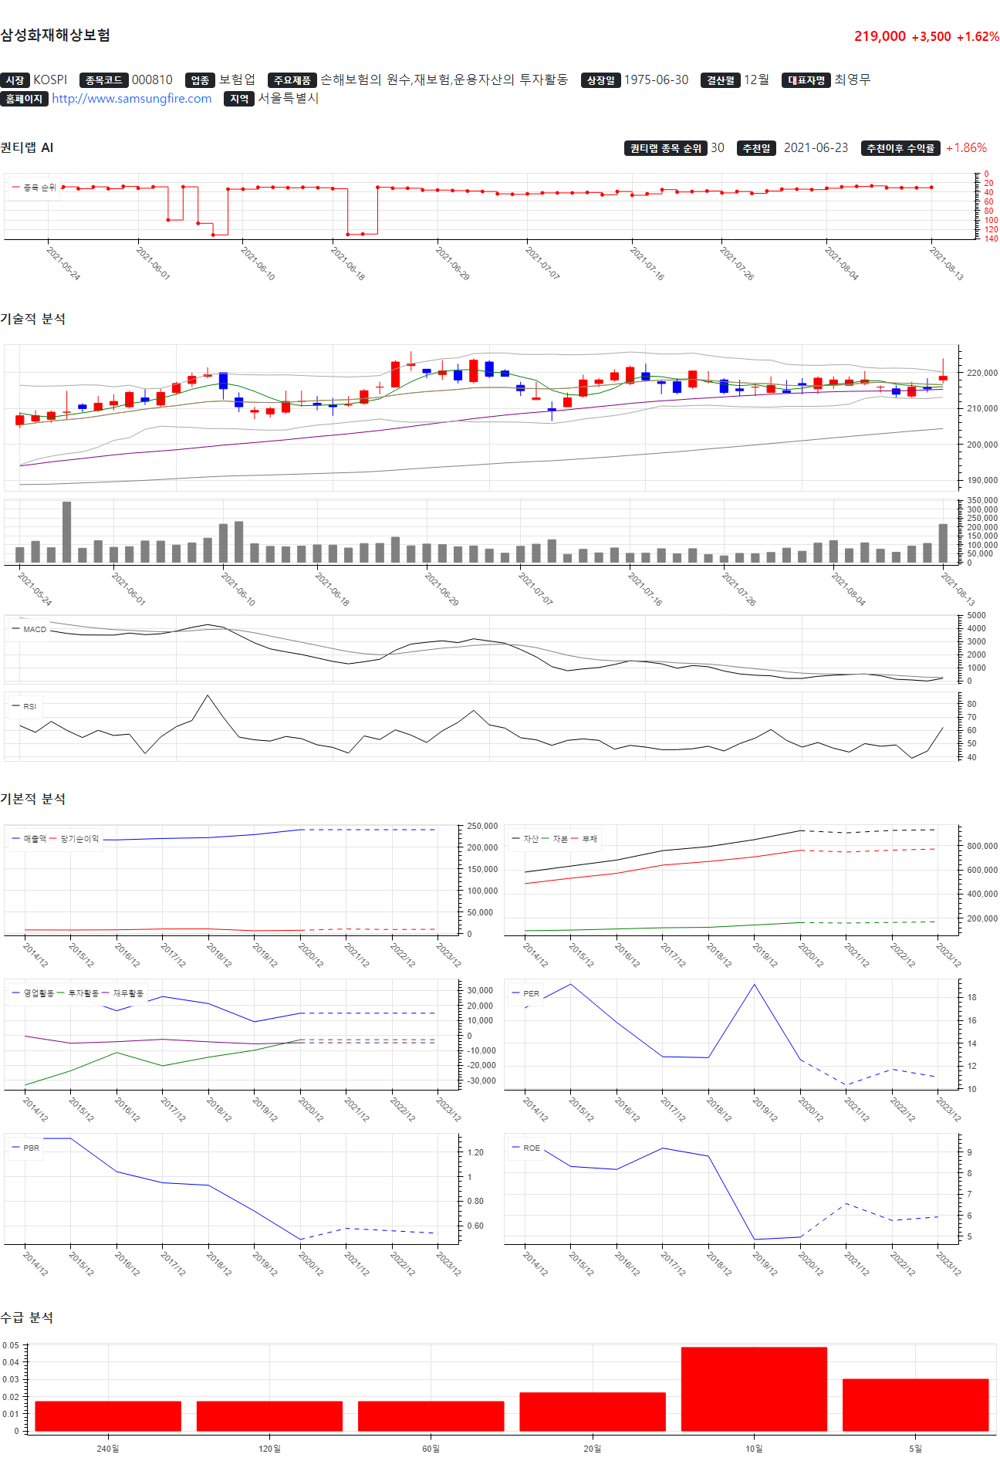Click the 삼성화재해상보험 company title
The image size is (1000, 1461).
pyautogui.click(x=56, y=36)
